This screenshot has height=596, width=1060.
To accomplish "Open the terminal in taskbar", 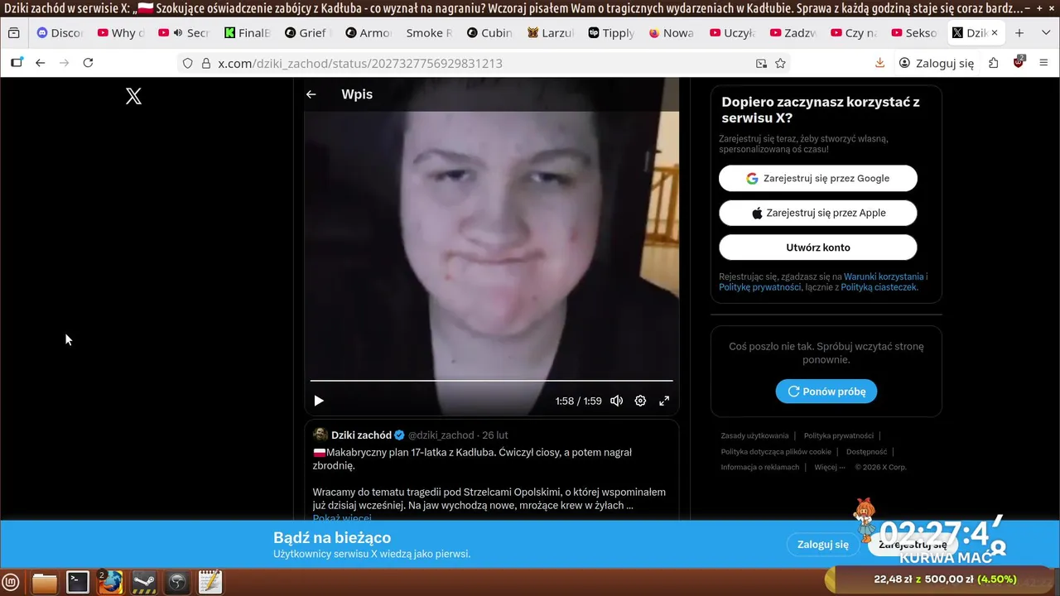I will coord(78,582).
